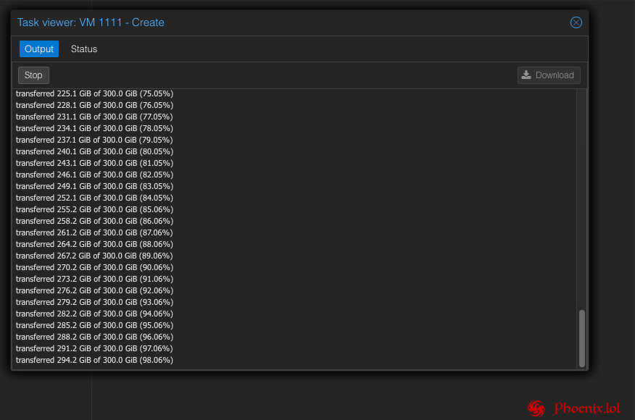635x420 pixels.
Task: Click the line reading 240.1 GiB transferred
Action: (x=94, y=151)
